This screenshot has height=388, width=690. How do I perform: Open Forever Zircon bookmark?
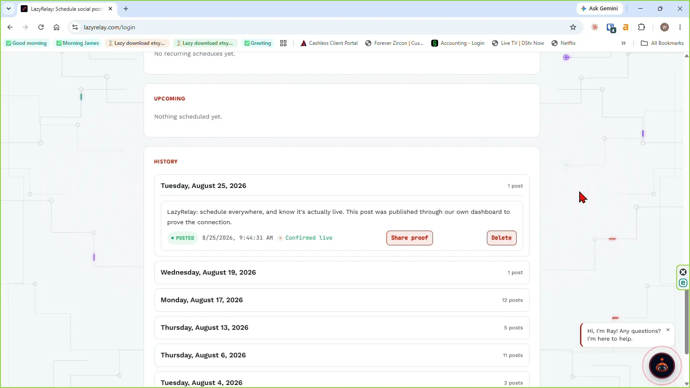pos(394,43)
